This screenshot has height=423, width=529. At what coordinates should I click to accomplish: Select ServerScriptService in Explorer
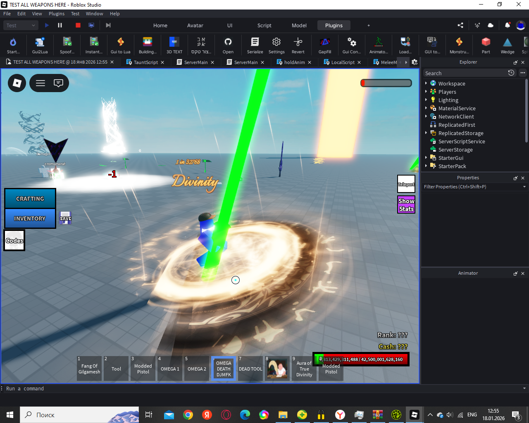[x=462, y=141]
